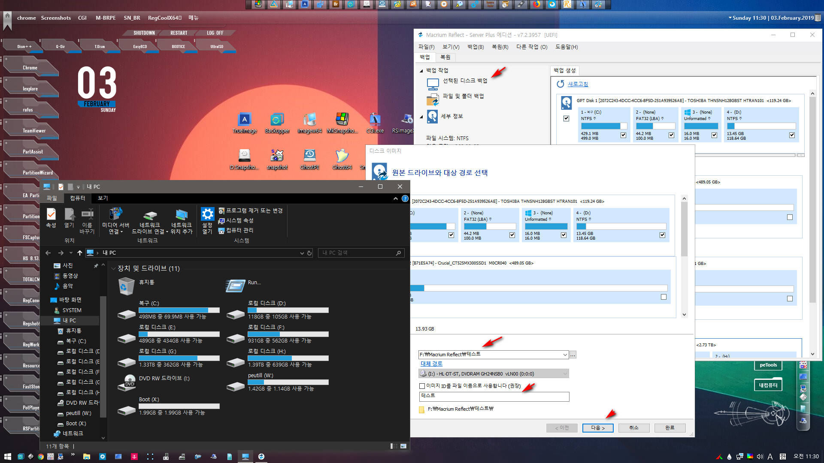
Task: Click the 취소 cancel button
Action: (x=633, y=428)
